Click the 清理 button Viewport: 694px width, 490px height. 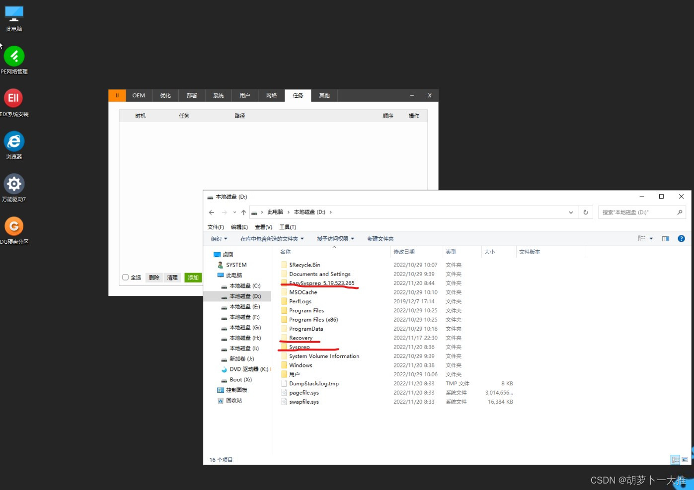coord(172,278)
